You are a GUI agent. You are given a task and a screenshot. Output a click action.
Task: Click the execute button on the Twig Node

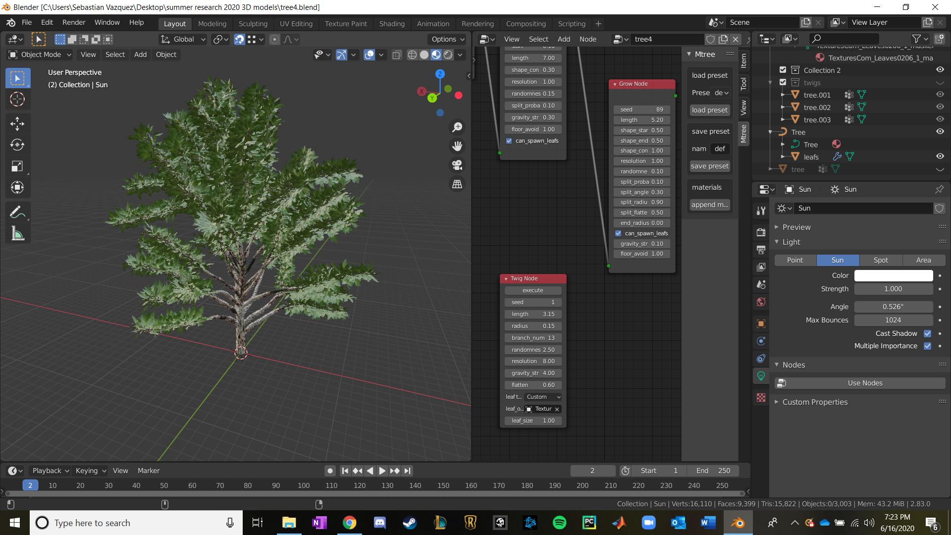tap(532, 290)
